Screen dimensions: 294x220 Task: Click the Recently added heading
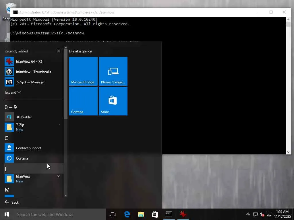click(16, 51)
